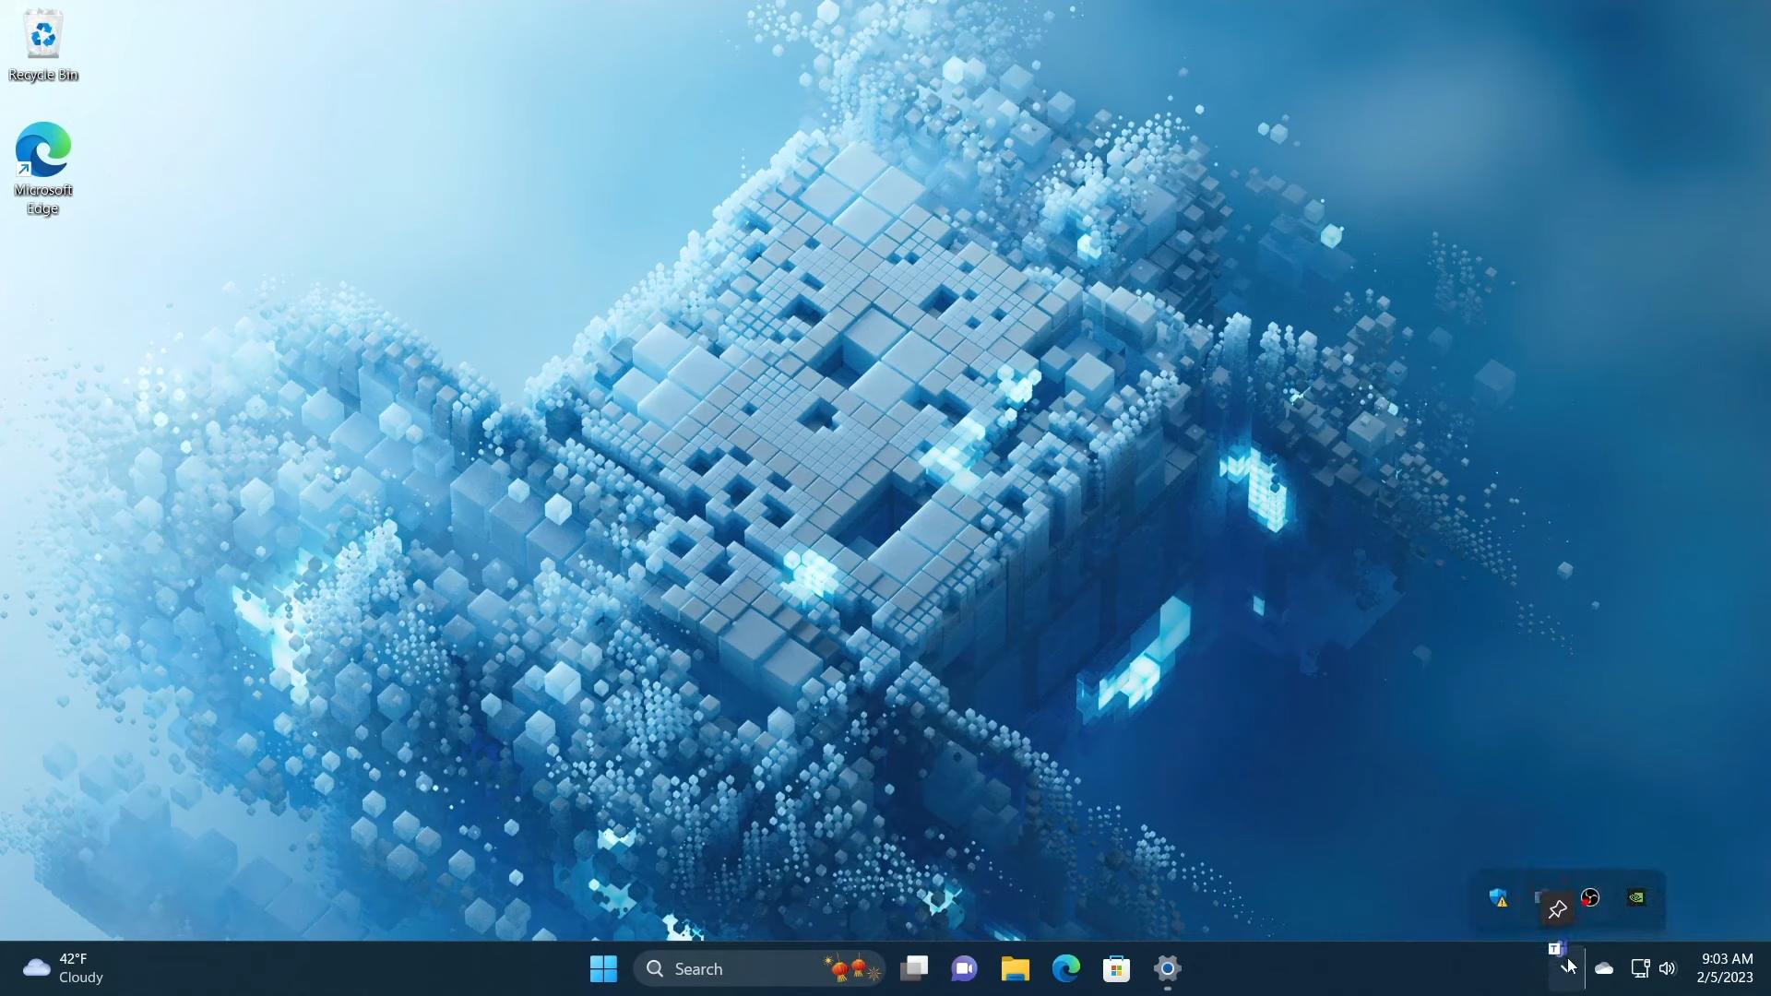
Task: Click the Settings gear on taskbar
Action: coord(1167,968)
